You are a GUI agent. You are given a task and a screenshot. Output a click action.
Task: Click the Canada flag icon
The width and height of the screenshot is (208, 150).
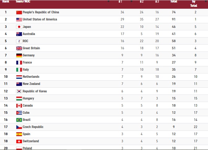pos(19,105)
